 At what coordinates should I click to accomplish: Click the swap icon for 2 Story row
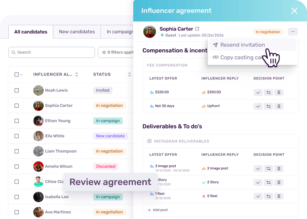coord(268,182)
